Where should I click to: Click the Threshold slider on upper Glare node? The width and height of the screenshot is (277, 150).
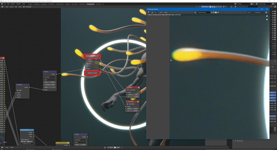(x=49, y=85)
